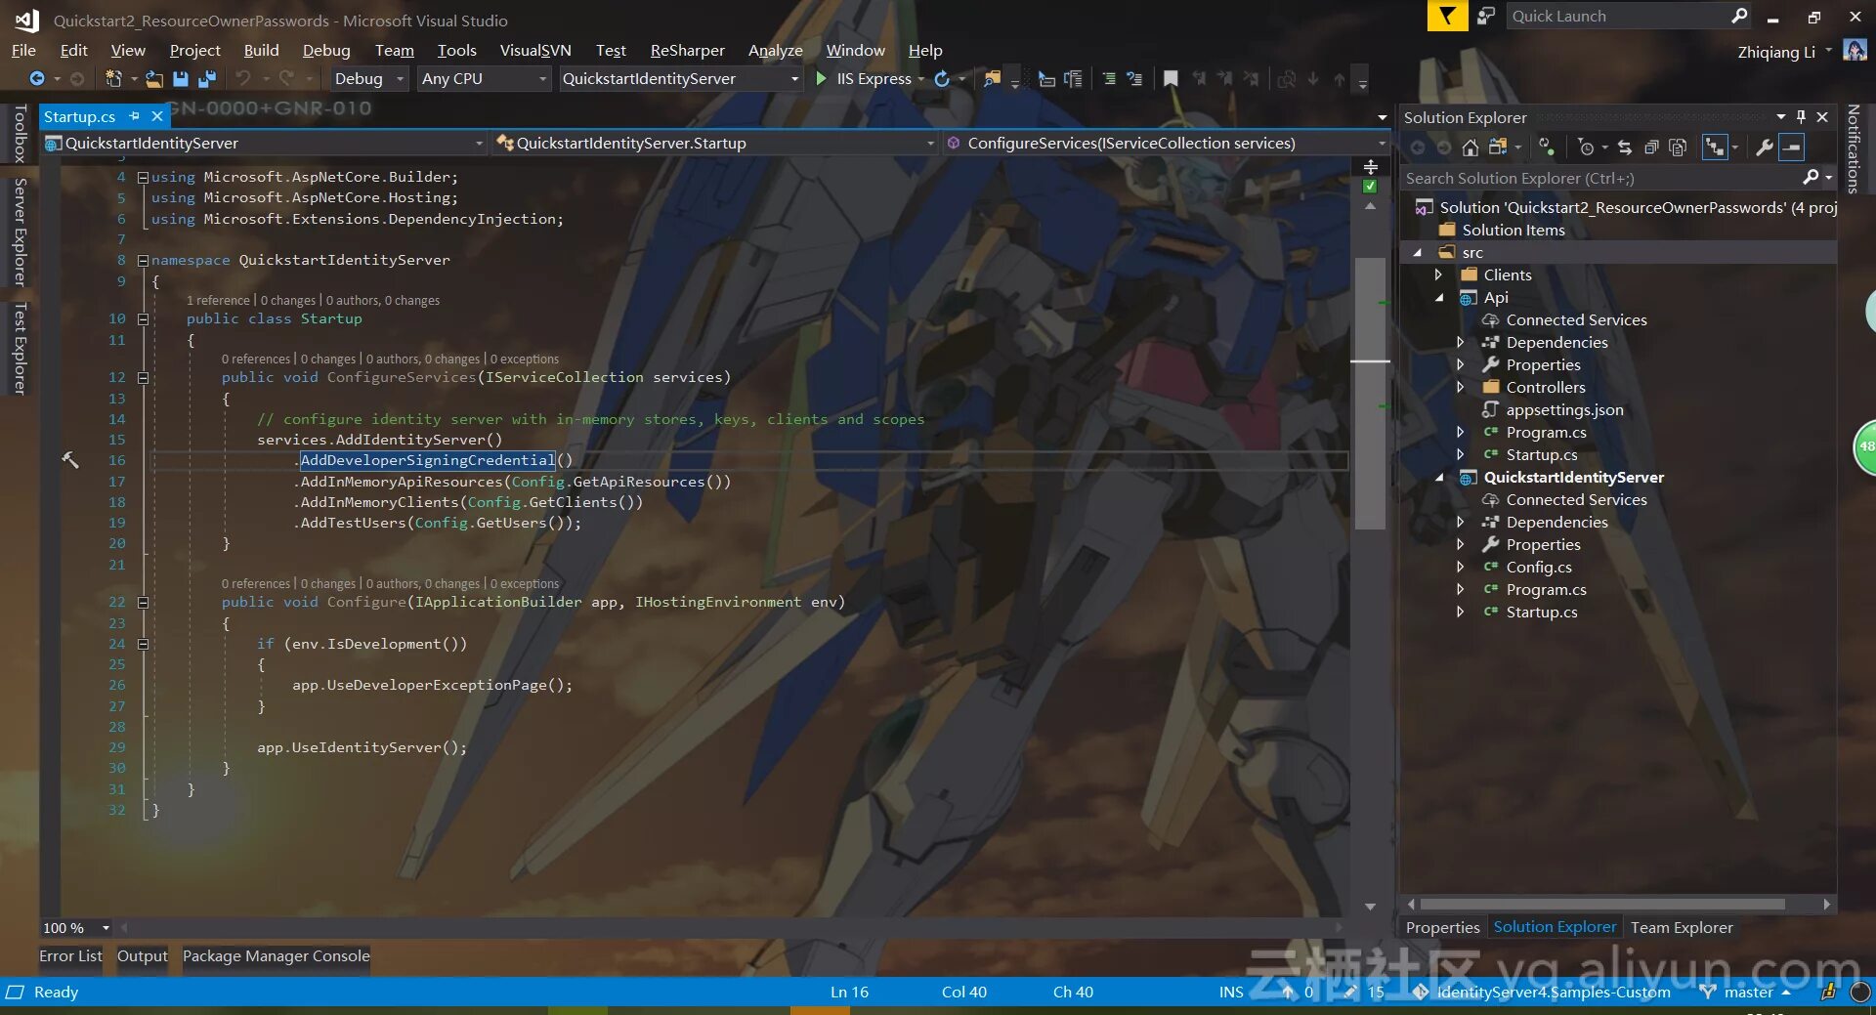The image size is (1876, 1015).
Task: Click the Open File folder icon
Action: (154, 79)
